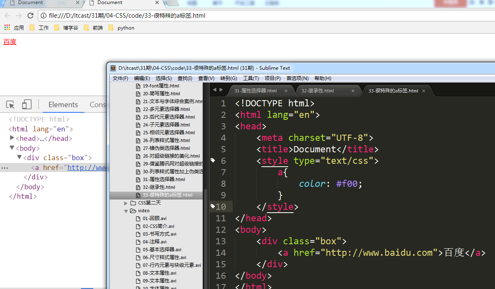Open the 查找(I) menu
The height and width of the screenshot is (289, 495).
[x=185, y=78]
